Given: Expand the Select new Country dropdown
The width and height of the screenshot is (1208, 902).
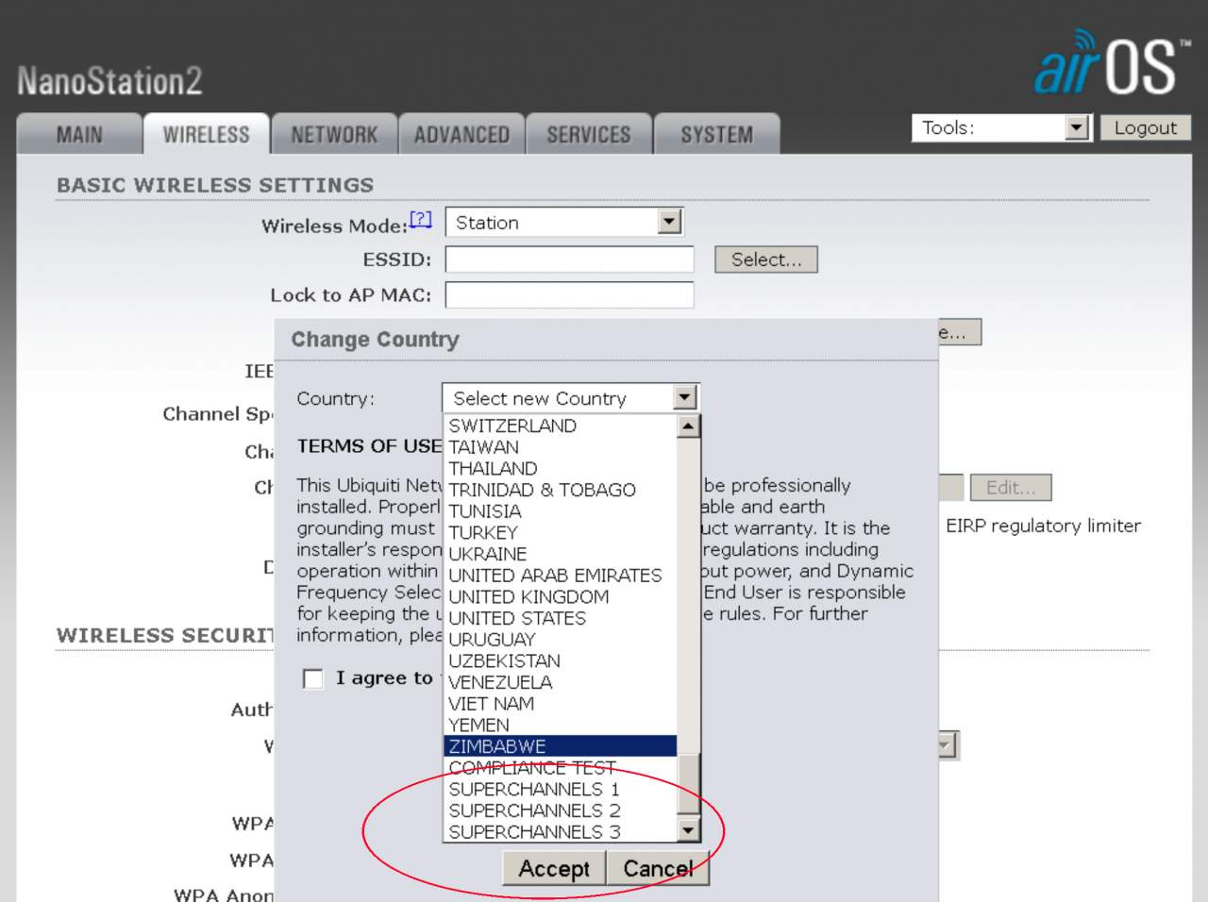Looking at the screenshot, I should [570, 398].
